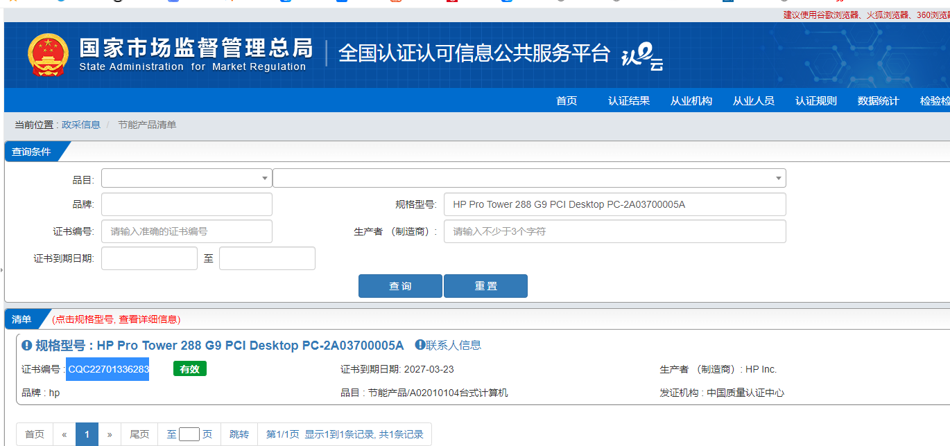Click the manufacturer text HP Inc.

761,369
